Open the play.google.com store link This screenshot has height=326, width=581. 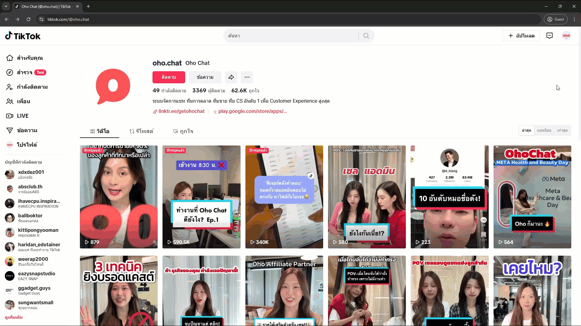tap(250, 111)
